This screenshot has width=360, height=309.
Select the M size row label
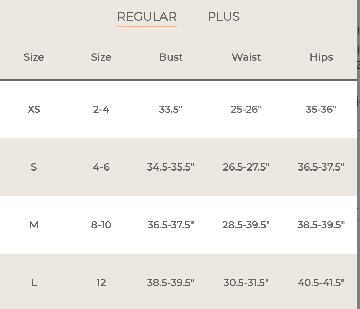34,225
